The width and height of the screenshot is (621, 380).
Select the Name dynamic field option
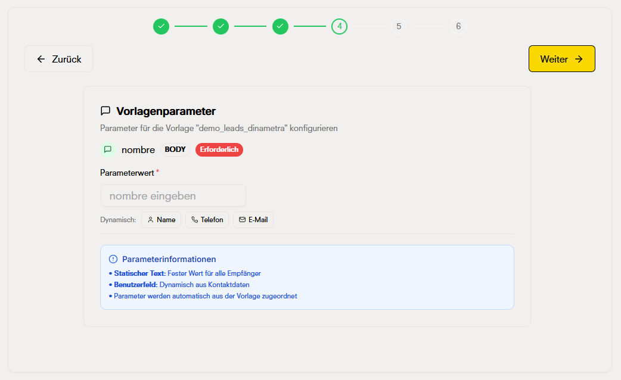click(161, 220)
